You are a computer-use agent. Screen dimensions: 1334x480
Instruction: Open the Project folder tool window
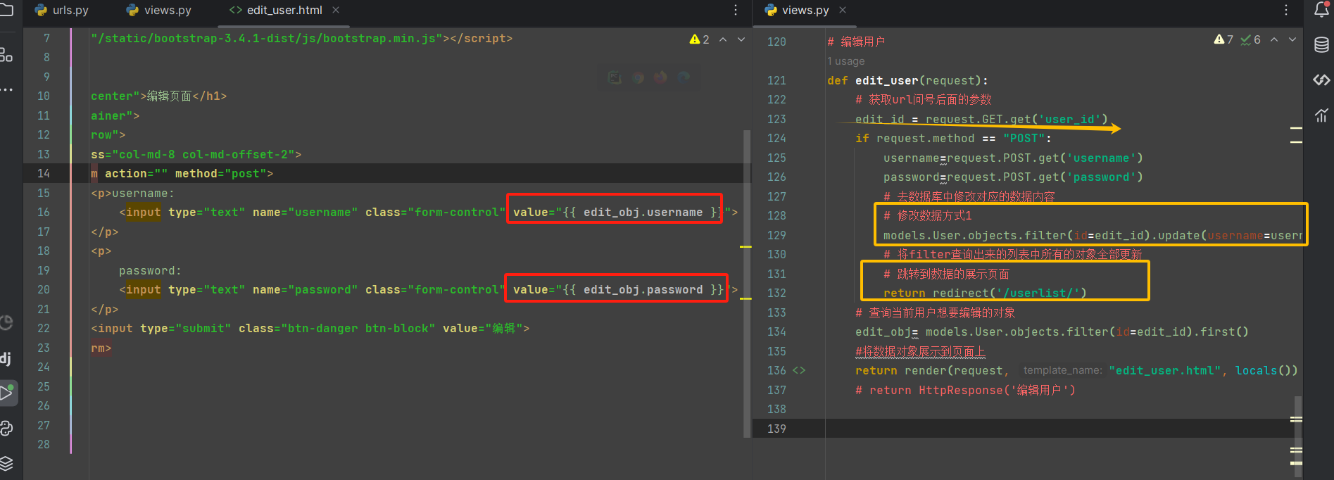[x=6, y=10]
